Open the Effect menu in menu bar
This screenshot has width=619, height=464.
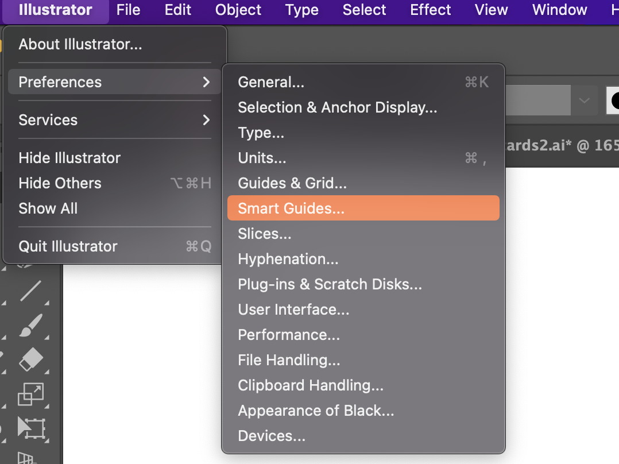click(x=431, y=10)
